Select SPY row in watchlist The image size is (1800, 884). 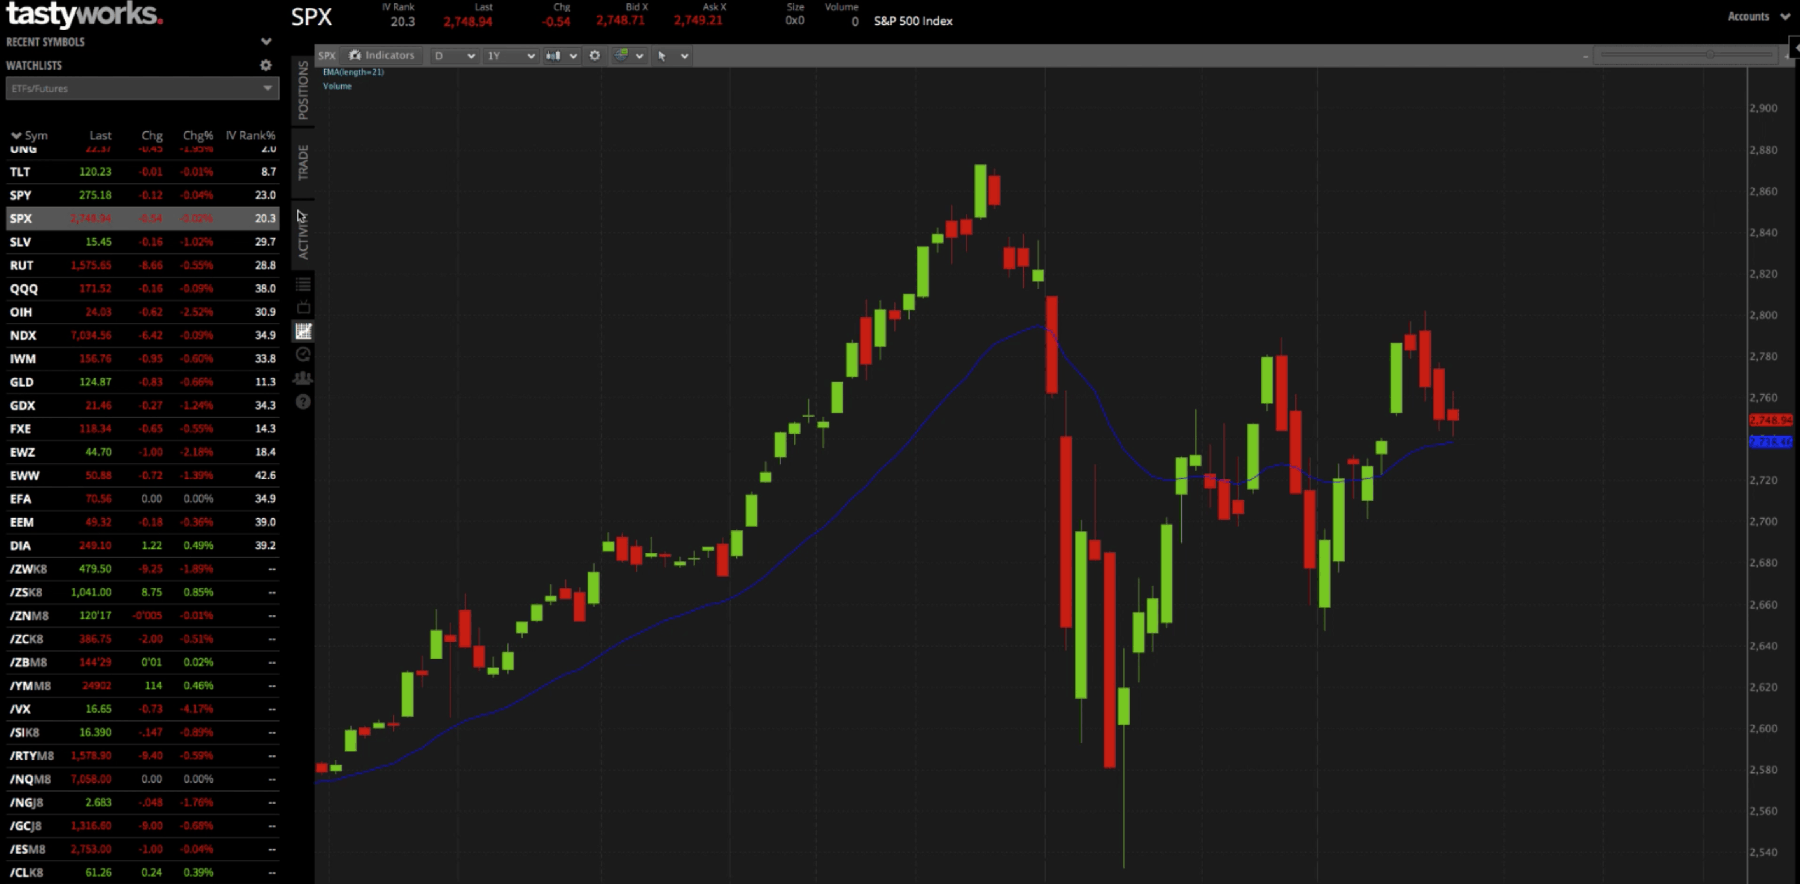143,195
